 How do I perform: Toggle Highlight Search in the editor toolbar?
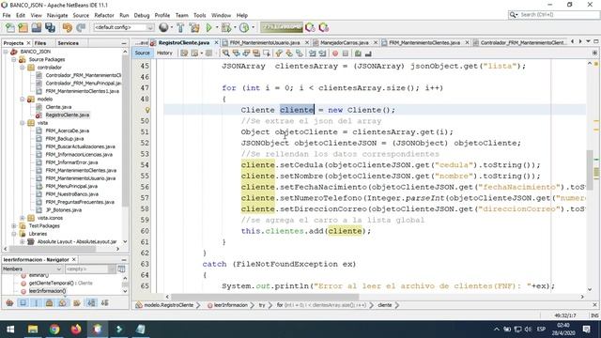pyautogui.click(x=256, y=54)
